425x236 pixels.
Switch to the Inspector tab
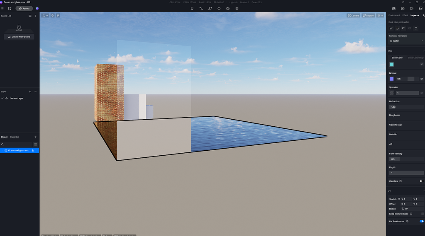click(x=415, y=15)
